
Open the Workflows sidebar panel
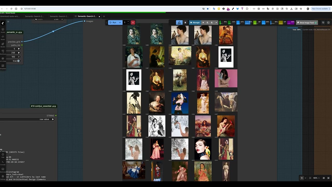tap(3, 52)
